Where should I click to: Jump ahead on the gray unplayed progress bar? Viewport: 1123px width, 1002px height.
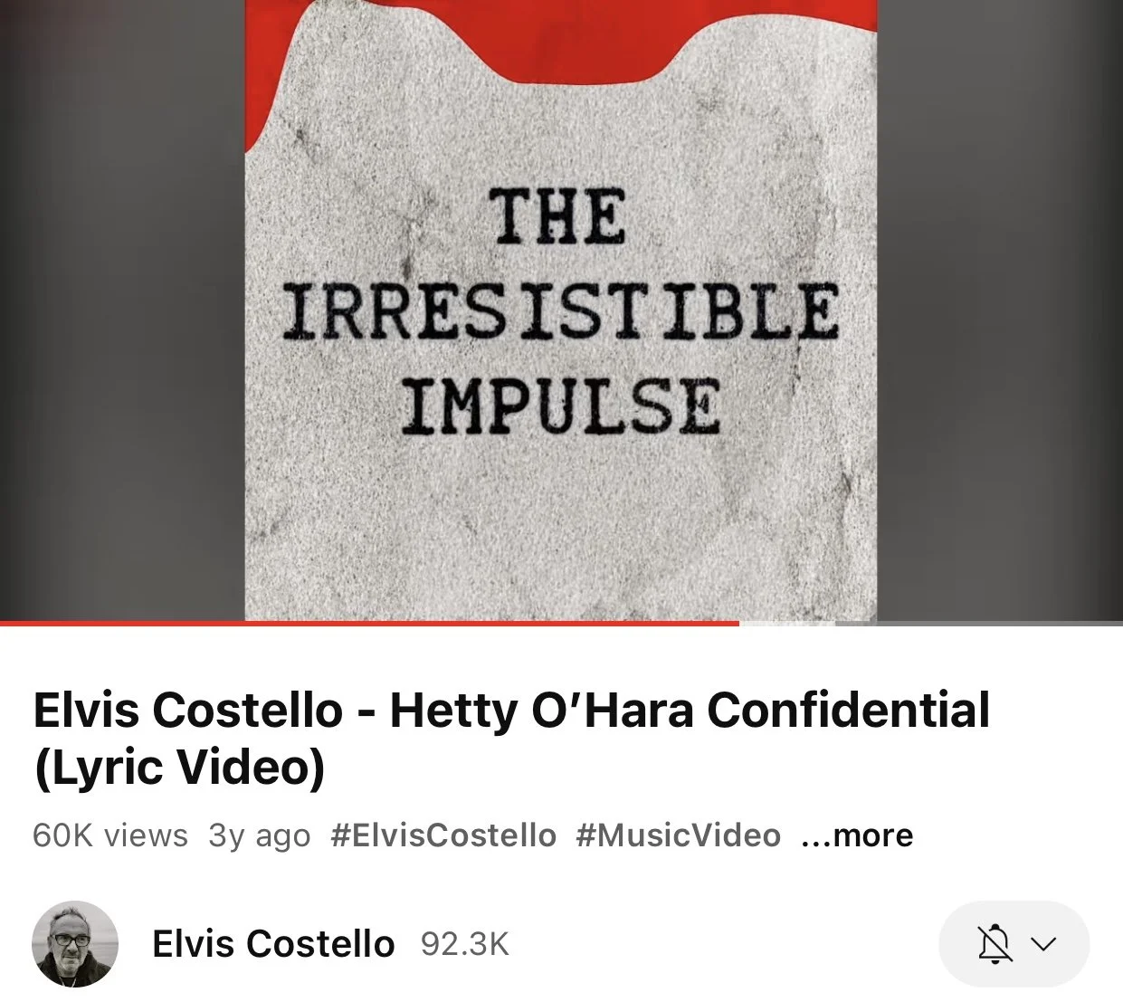(x=979, y=623)
